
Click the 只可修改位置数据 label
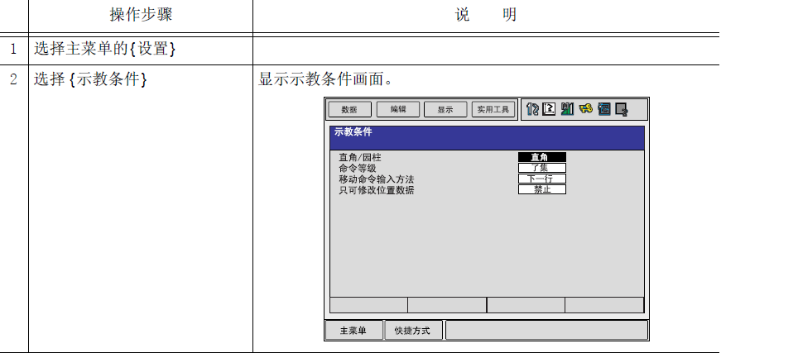point(377,190)
